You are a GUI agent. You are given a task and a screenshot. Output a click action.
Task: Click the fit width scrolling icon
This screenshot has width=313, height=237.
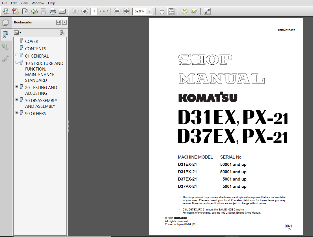[x=162, y=11]
